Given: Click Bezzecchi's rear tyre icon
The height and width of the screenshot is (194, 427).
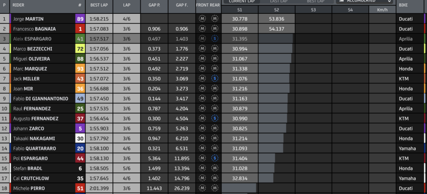Looking at the screenshot, I should point(214,49).
